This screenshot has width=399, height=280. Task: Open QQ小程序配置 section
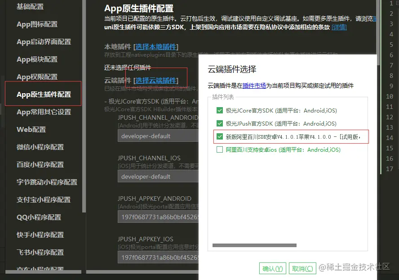[x=39, y=217]
